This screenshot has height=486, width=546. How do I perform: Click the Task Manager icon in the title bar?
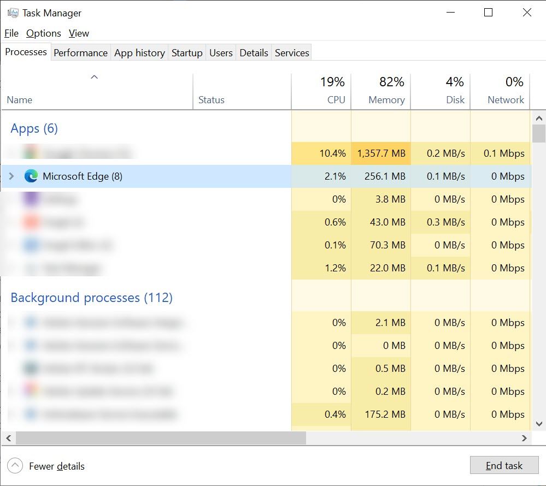click(x=10, y=12)
